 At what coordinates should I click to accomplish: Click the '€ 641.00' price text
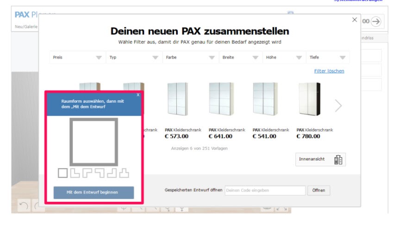[x=220, y=136]
